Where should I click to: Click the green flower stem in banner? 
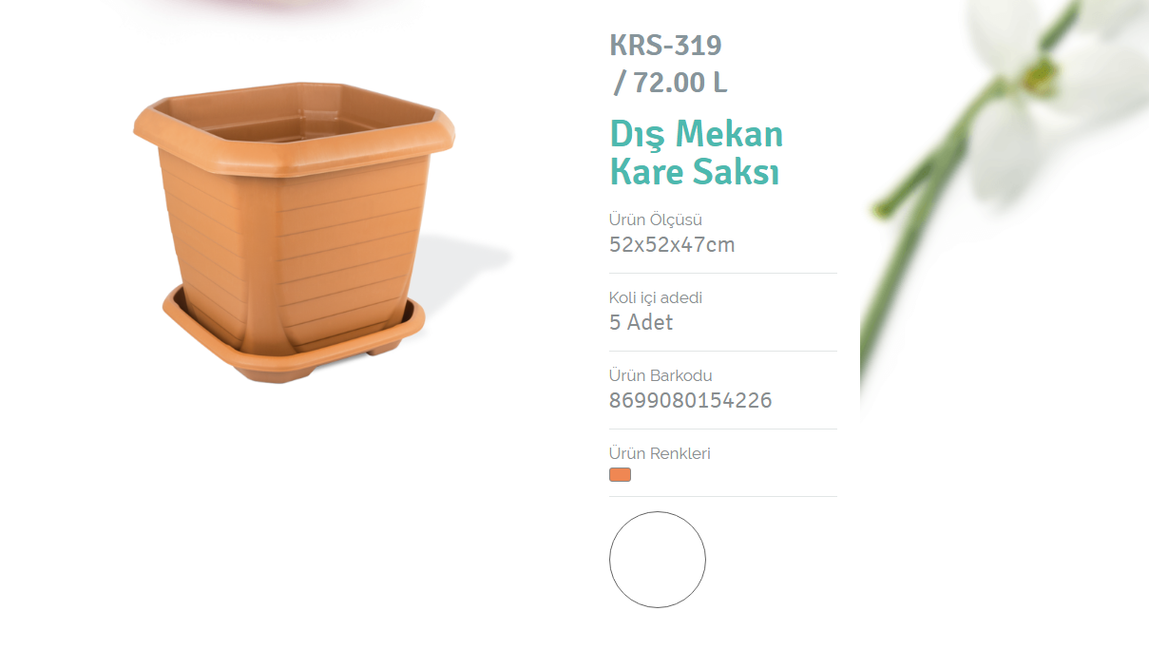coord(936,152)
